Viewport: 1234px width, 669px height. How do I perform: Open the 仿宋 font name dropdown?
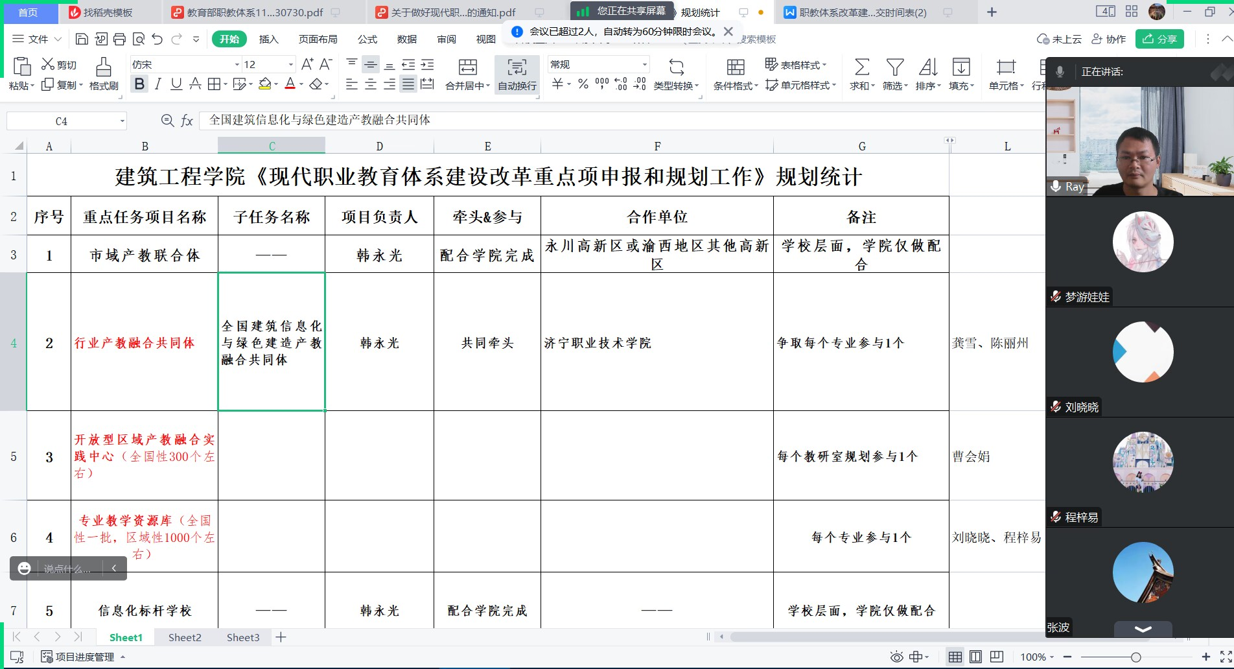coord(237,64)
